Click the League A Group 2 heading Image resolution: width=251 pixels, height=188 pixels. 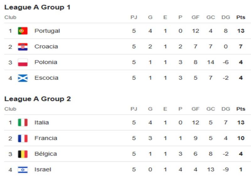pos(37,99)
